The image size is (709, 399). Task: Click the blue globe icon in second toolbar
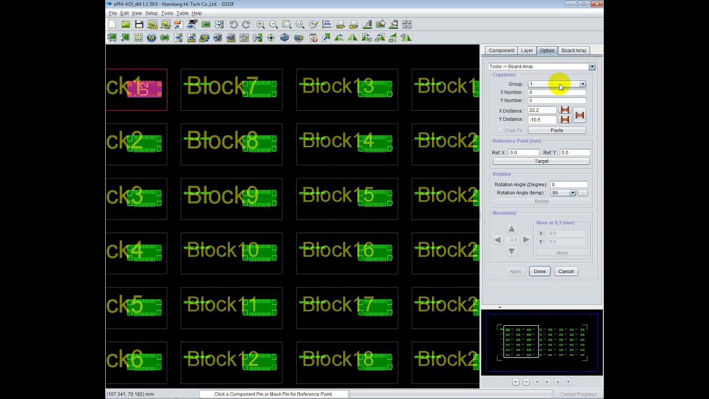point(285,38)
